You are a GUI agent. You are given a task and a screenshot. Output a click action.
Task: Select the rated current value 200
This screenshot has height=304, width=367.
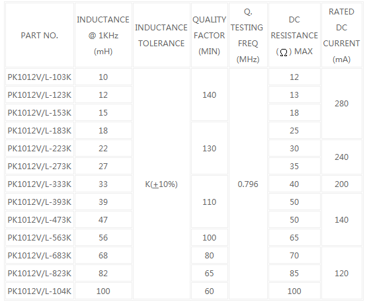pyautogui.click(x=342, y=184)
